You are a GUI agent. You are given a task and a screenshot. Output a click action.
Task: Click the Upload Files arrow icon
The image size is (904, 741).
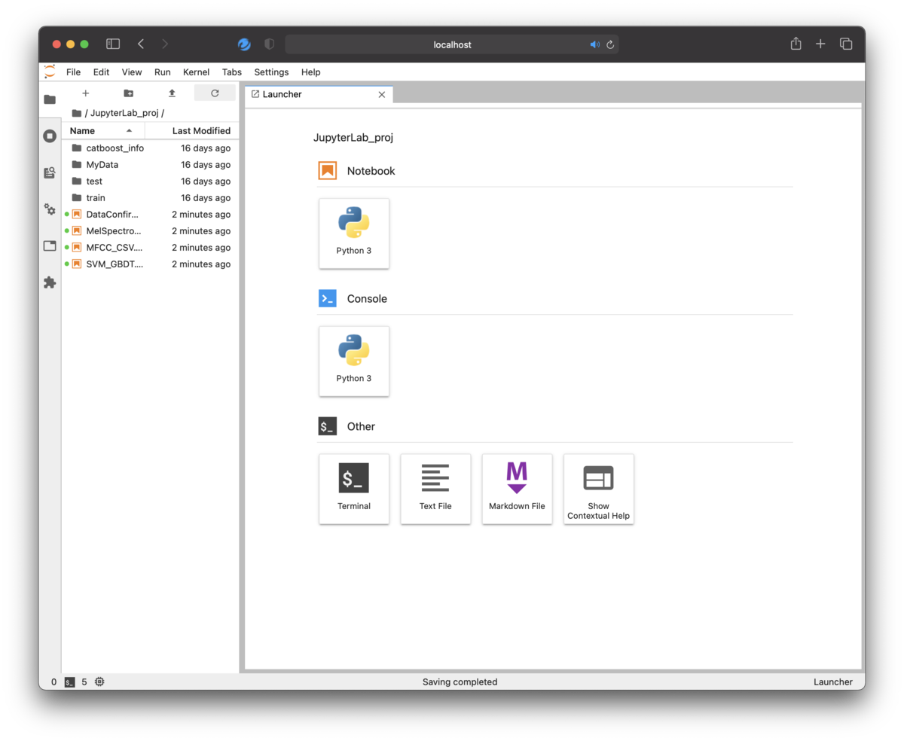pos(172,93)
